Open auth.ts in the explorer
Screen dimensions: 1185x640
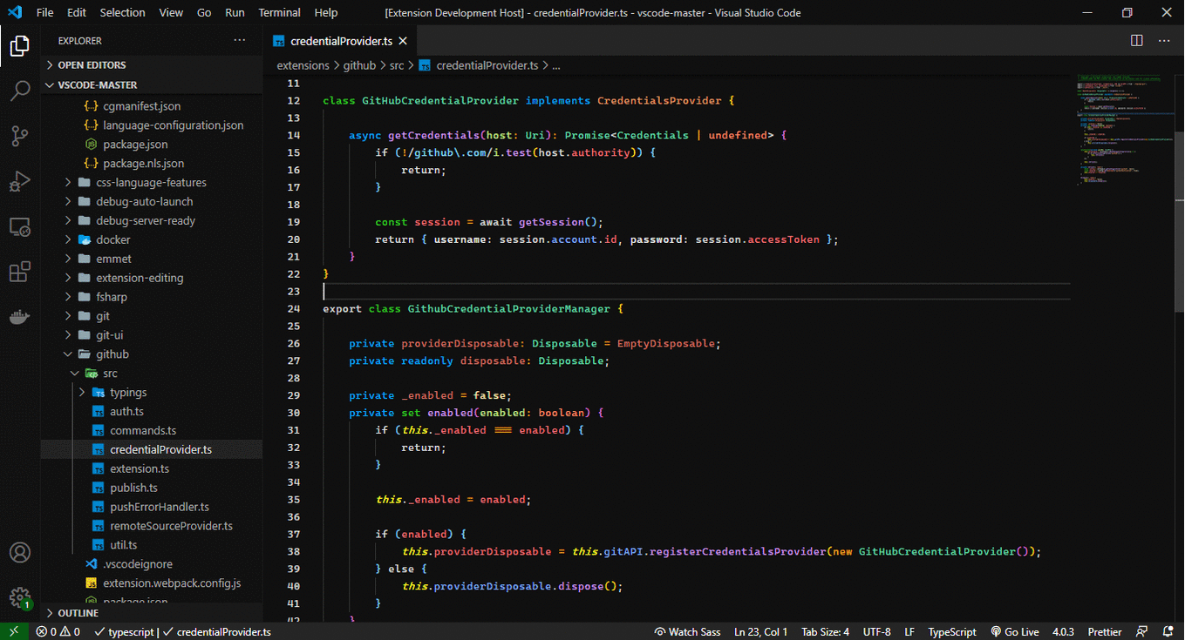pos(152,412)
